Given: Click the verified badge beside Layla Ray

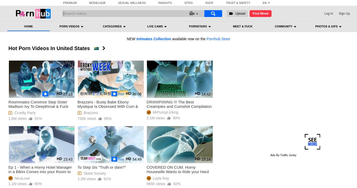Looking at the screenshot, I should (149, 178).
